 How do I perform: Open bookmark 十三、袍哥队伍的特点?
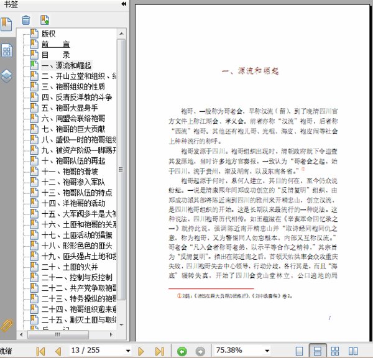[76, 193]
